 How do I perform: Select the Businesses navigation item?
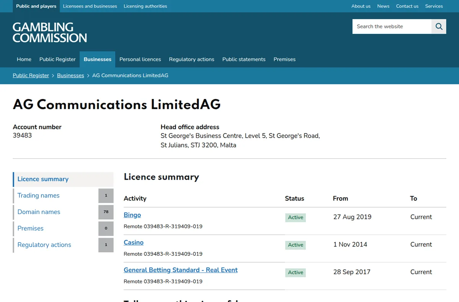pos(98,59)
